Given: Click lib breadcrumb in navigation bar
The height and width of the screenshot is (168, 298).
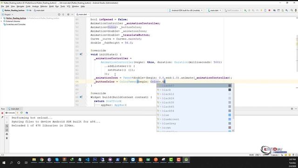Looking at the screenshot, I should pos(29,10).
